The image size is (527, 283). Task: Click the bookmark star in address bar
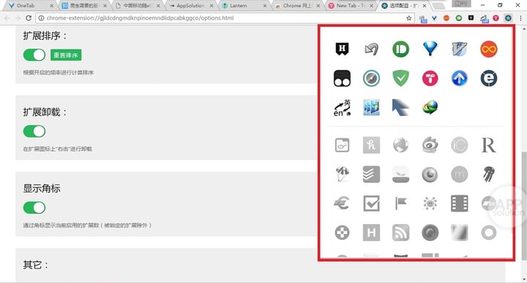pyautogui.click(x=408, y=18)
